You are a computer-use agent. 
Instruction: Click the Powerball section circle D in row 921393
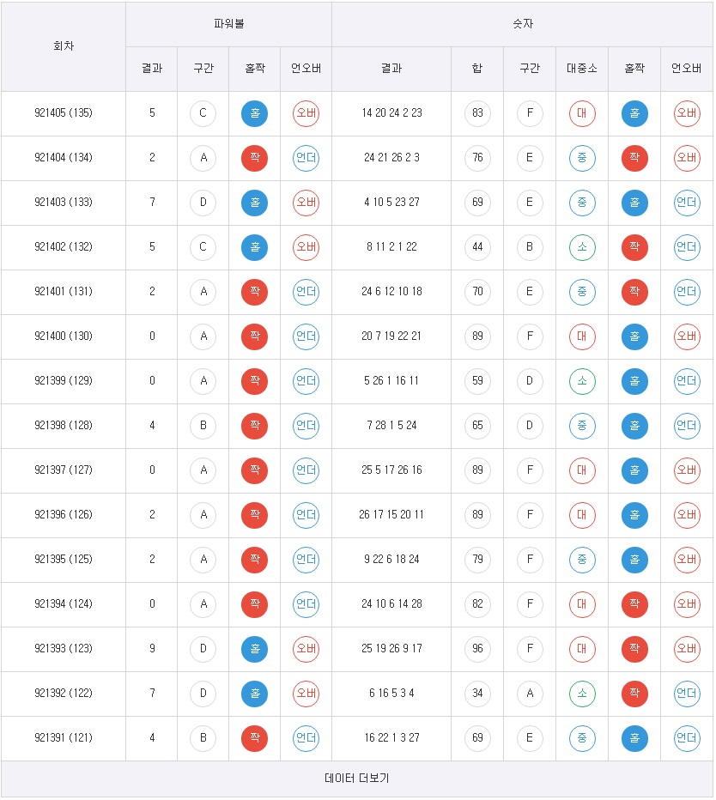pos(203,649)
